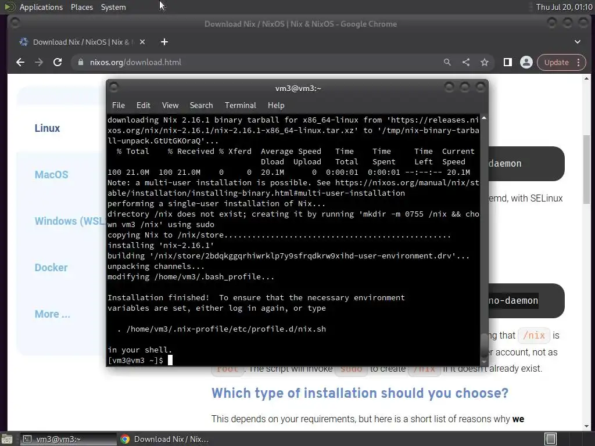Go back in Chrome
Viewport: 595px width, 446px height.
(x=20, y=62)
